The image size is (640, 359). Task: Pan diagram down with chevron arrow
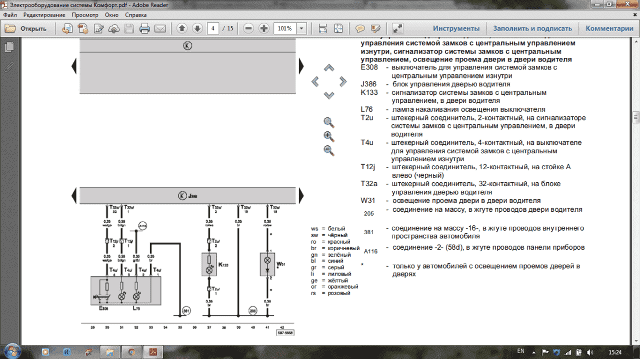coord(328,95)
